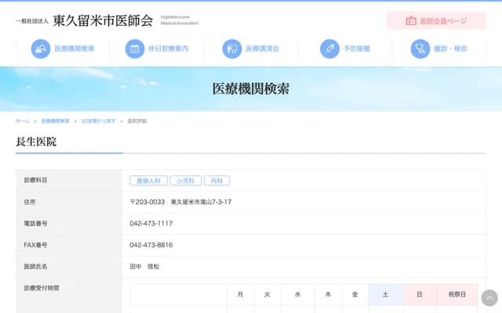Click the 医療機関検索 magnifier icon
502x313 pixels.
coord(40,49)
